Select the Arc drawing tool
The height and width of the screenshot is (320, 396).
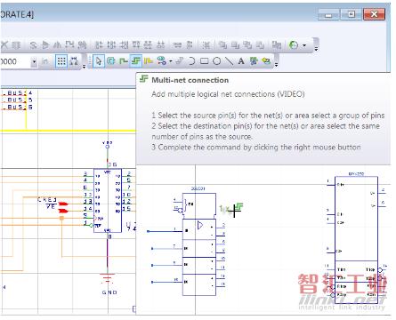pos(191,61)
